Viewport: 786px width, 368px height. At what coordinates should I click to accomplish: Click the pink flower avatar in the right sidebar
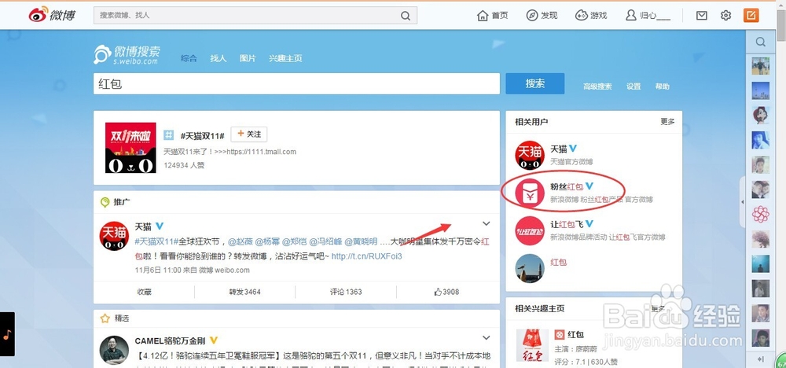click(x=760, y=214)
